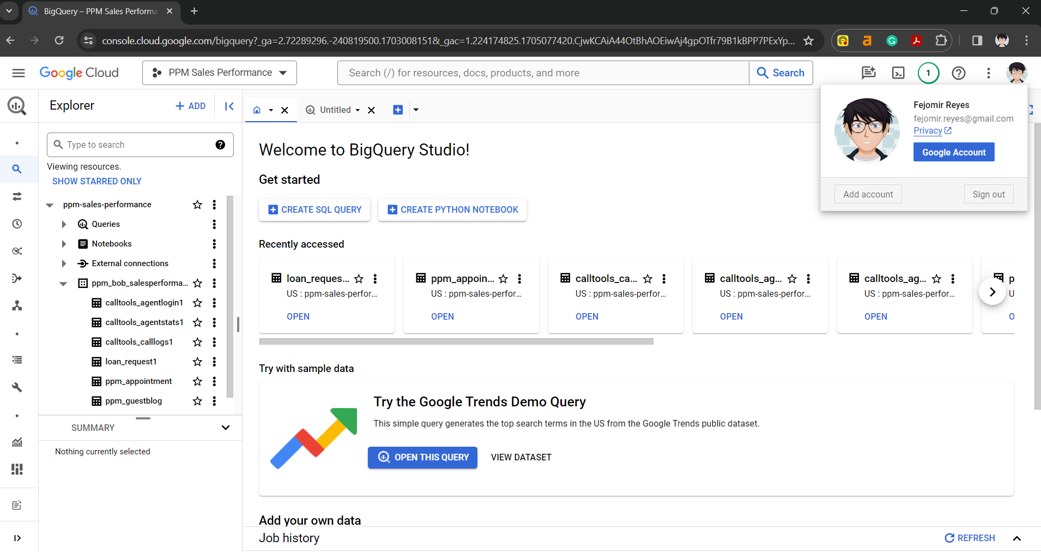Star the calltools_agentlogin1 table
The width and height of the screenshot is (1041, 552).
[x=197, y=303]
